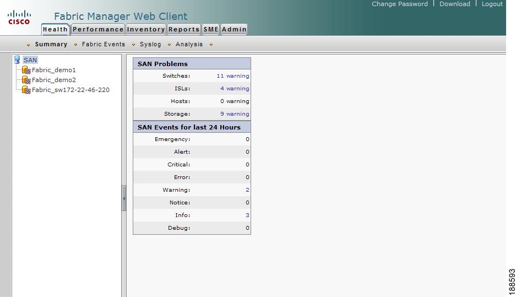The height and width of the screenshot is (297, 516).
Task: Click Change Password link
Action: [x=399, y=4]
